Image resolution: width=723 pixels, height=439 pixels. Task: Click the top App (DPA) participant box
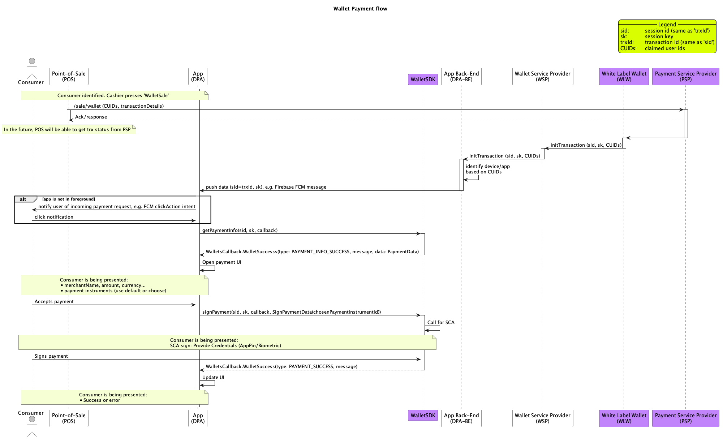(x=198, y=76)
